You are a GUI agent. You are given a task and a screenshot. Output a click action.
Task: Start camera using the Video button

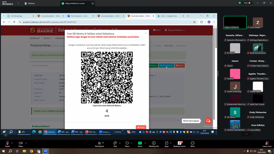tap(21, 144)
